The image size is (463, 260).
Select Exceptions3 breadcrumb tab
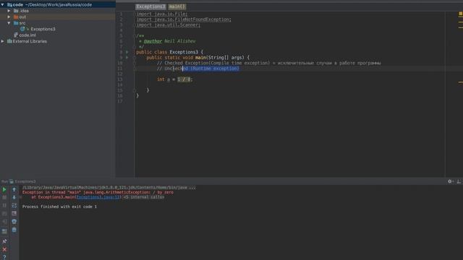pos(150,6)
